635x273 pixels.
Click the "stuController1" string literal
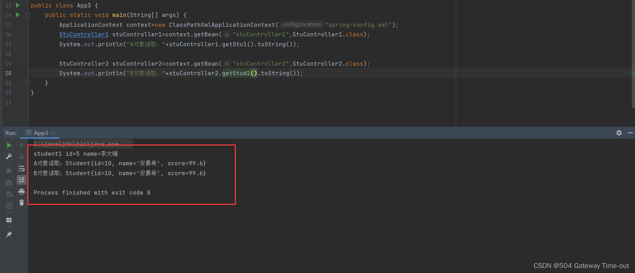coord(261,34)
